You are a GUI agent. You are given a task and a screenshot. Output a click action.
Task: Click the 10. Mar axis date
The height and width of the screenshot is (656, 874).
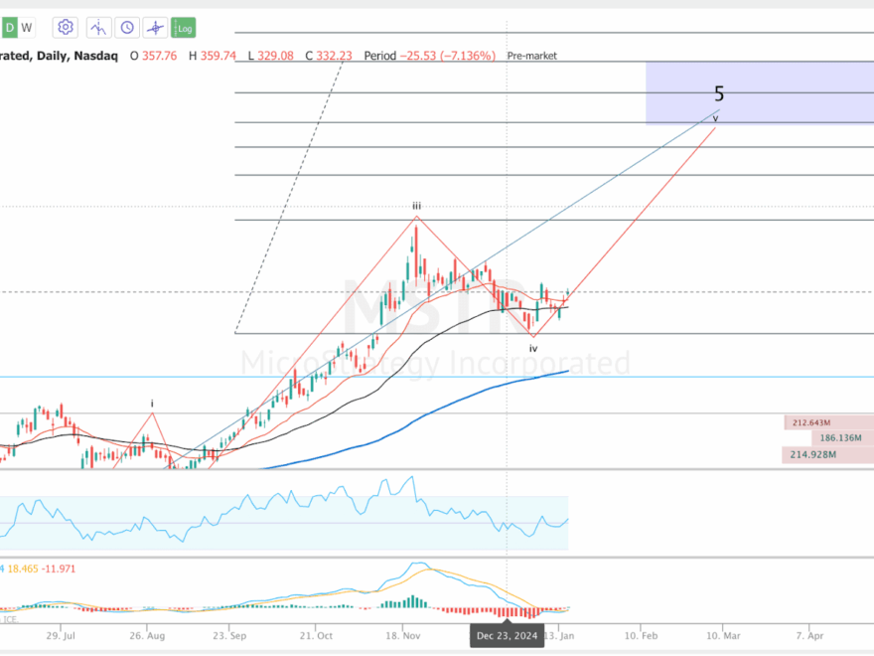(723, 636)
